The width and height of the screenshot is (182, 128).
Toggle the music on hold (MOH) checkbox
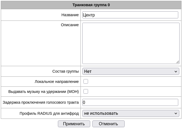click(x=86, y=92)
